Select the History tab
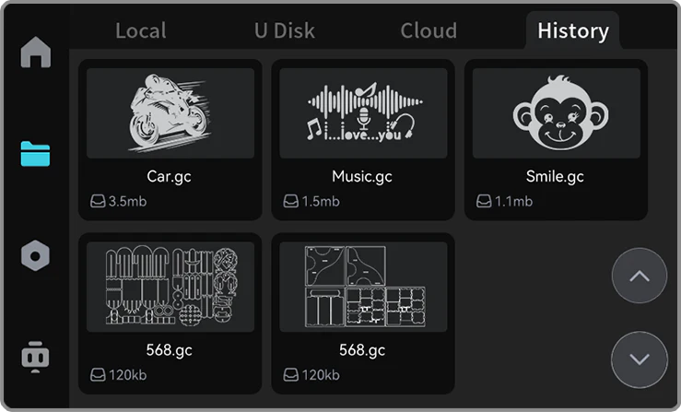The width and height of the screenshot is (681, 412). pyautogui.click(x=572, y=30)
